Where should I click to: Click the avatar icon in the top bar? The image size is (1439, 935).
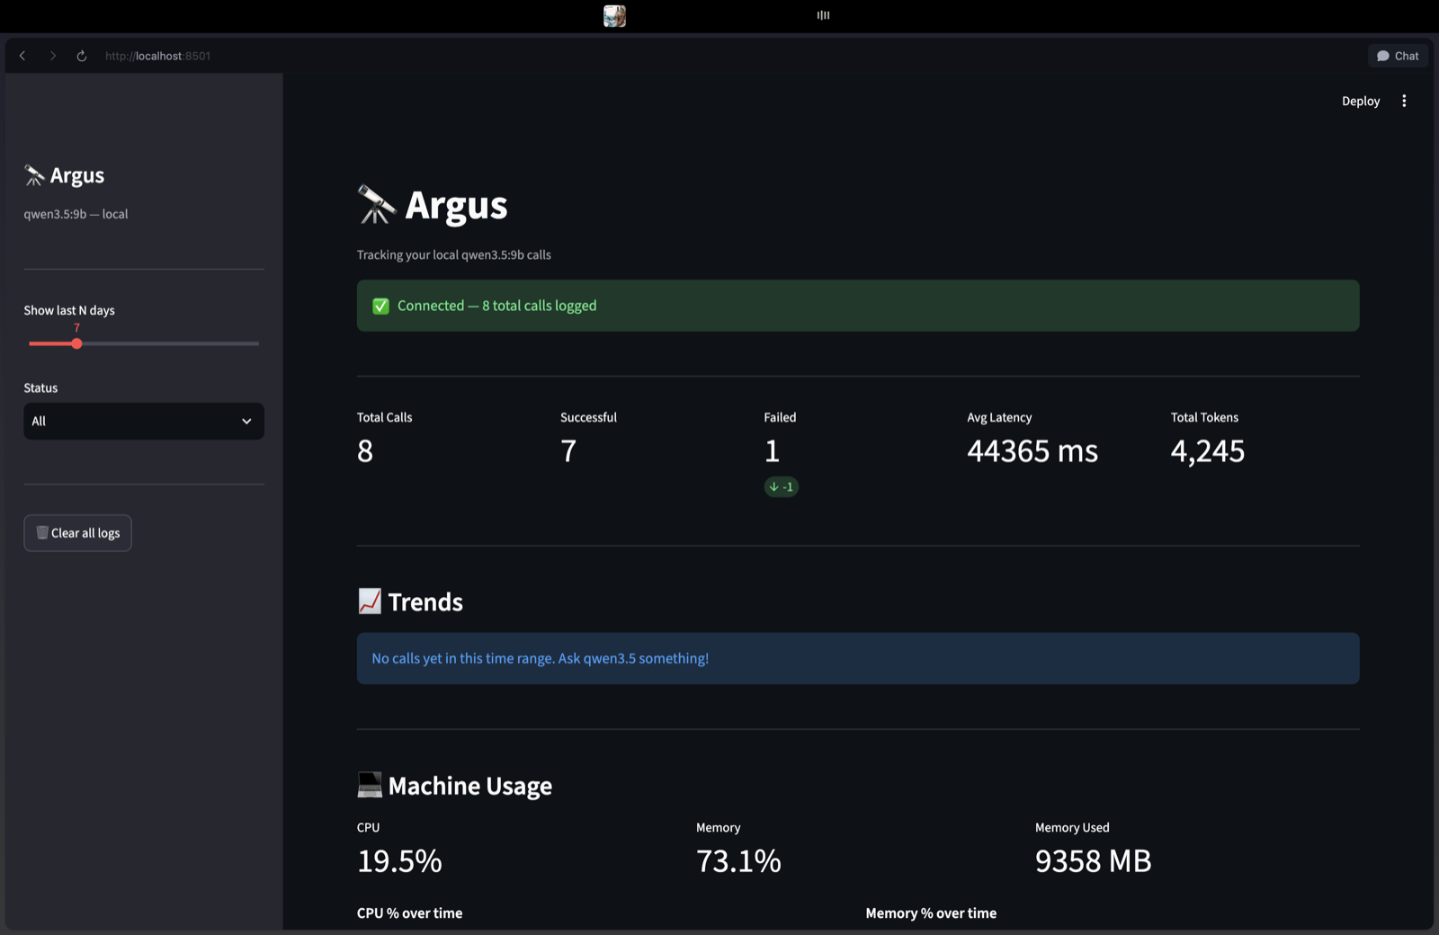coord(614,15)
